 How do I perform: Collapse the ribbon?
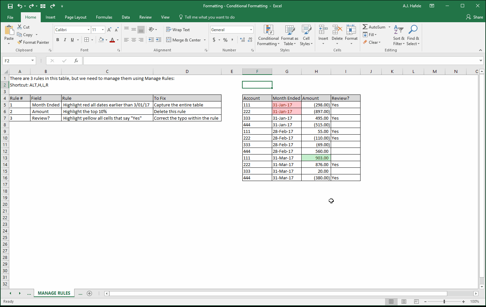480,50
